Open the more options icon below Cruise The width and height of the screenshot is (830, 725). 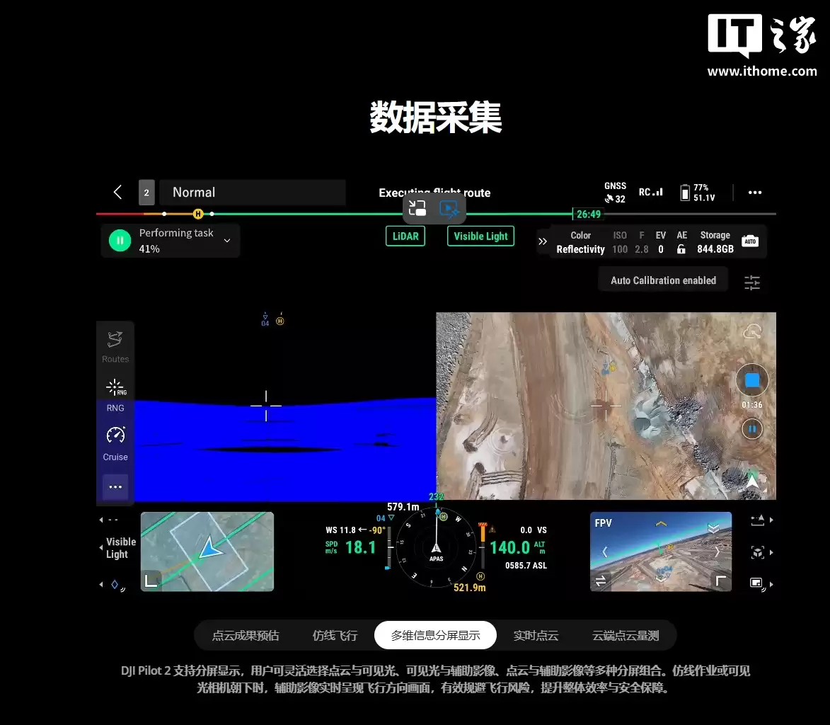click(115, 487)
